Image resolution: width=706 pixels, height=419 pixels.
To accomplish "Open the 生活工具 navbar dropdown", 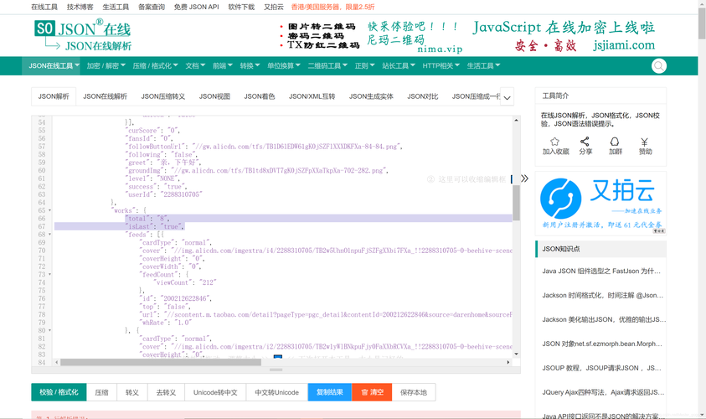I will coord(483,65).
